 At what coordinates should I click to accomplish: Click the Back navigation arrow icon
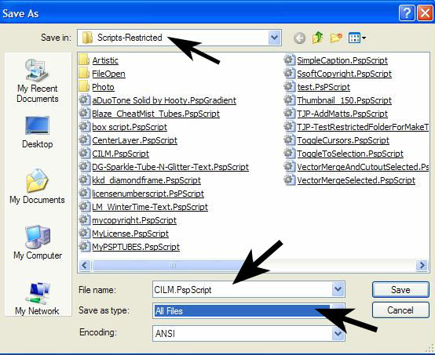[299, 38]
